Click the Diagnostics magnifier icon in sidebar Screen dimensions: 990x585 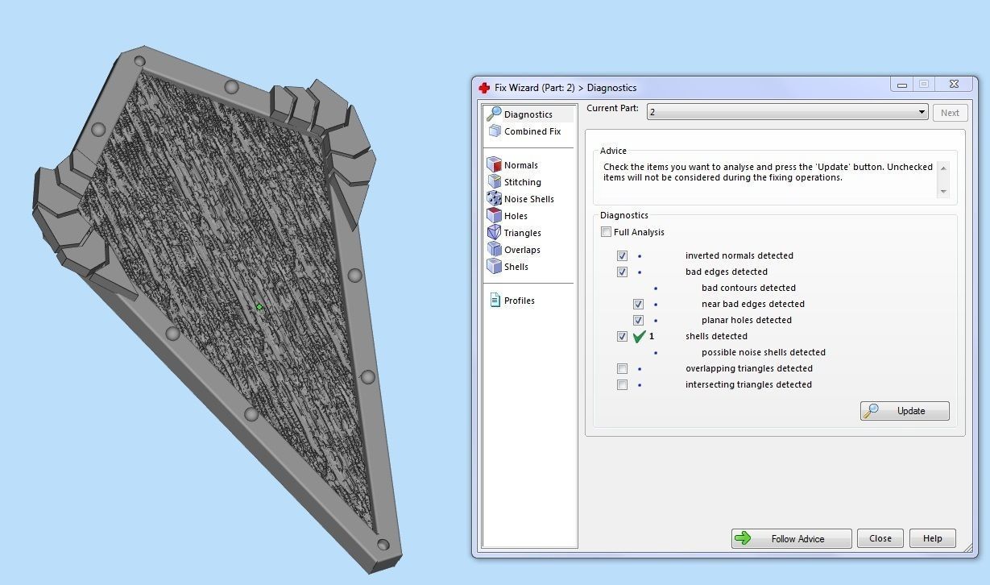point(494,114)
